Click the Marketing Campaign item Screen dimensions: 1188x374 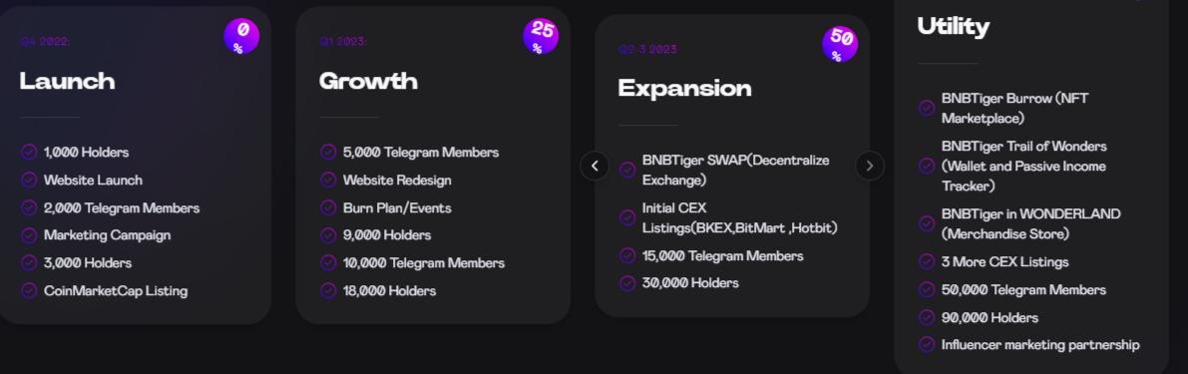pos(107,235)
